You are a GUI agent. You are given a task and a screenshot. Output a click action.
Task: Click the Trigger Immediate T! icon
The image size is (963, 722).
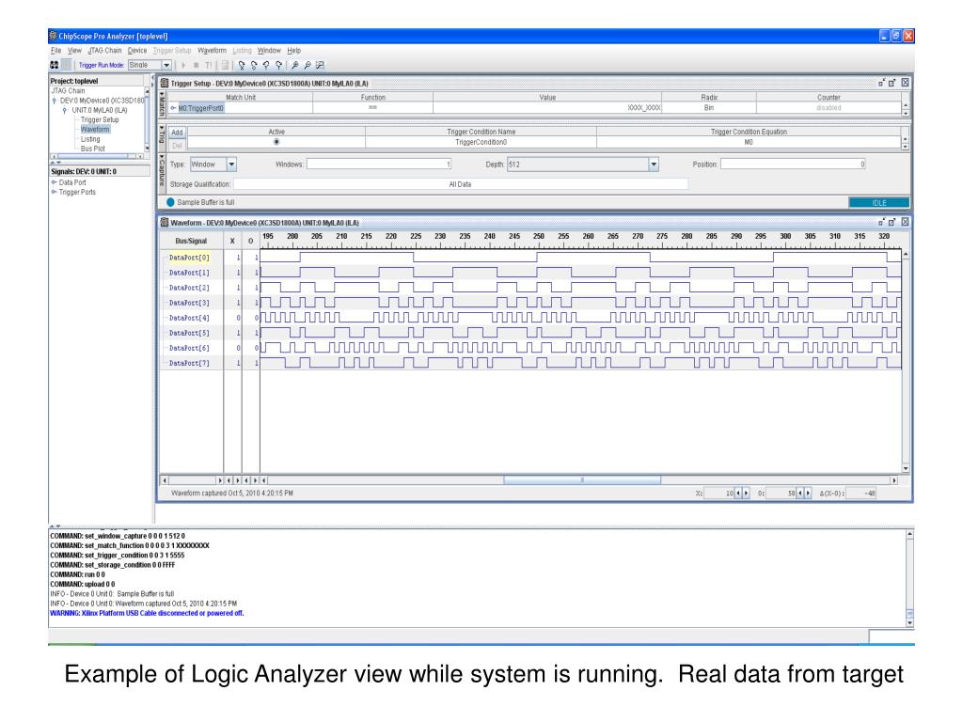(209, 65)
